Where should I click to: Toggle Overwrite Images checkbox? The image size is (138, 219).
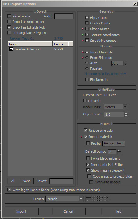tap(91, 182)
